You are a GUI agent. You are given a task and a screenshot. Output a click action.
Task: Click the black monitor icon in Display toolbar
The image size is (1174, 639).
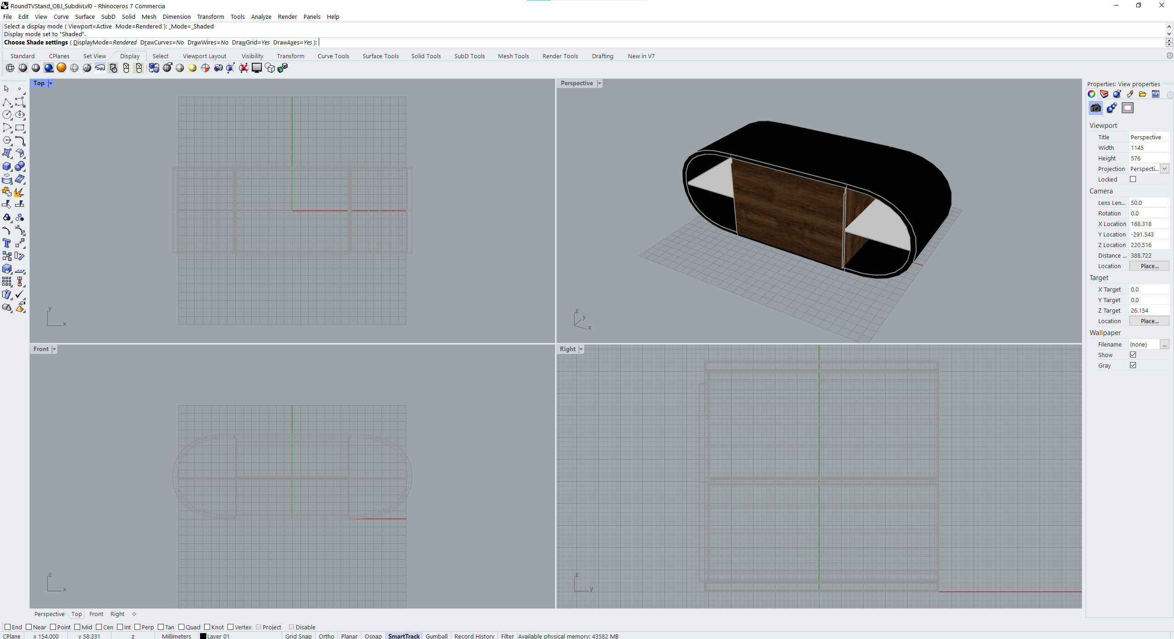pos(257,68)
